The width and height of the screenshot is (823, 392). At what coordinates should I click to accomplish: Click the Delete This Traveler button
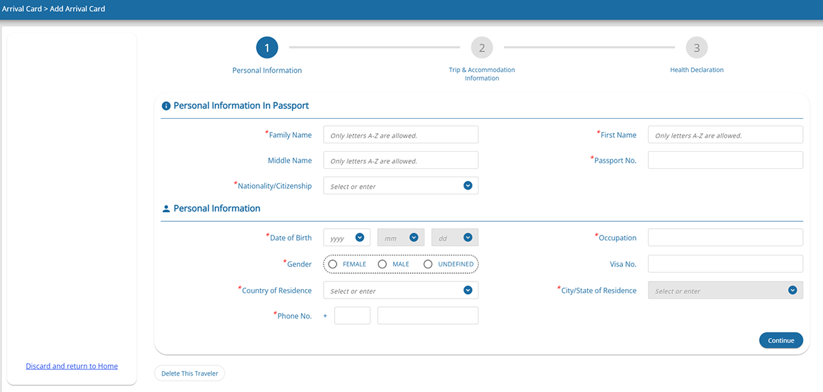pos(189,373)
